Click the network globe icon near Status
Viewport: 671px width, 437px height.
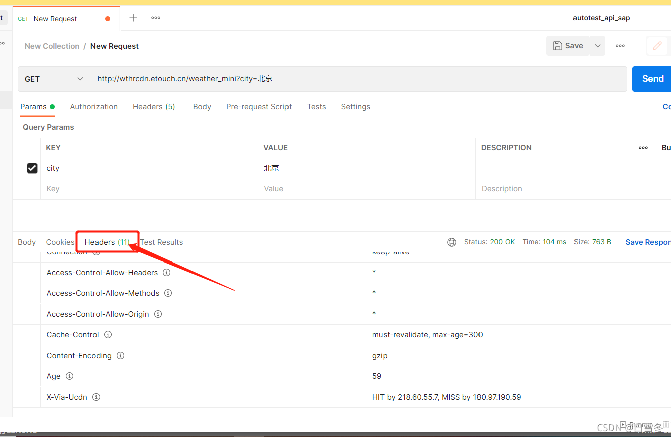pyautogui.click(x=452, y=242)
